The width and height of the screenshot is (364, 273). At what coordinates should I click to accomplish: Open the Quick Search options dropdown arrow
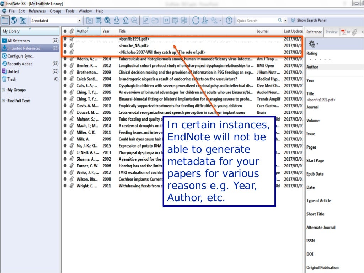tap(285, 21)
